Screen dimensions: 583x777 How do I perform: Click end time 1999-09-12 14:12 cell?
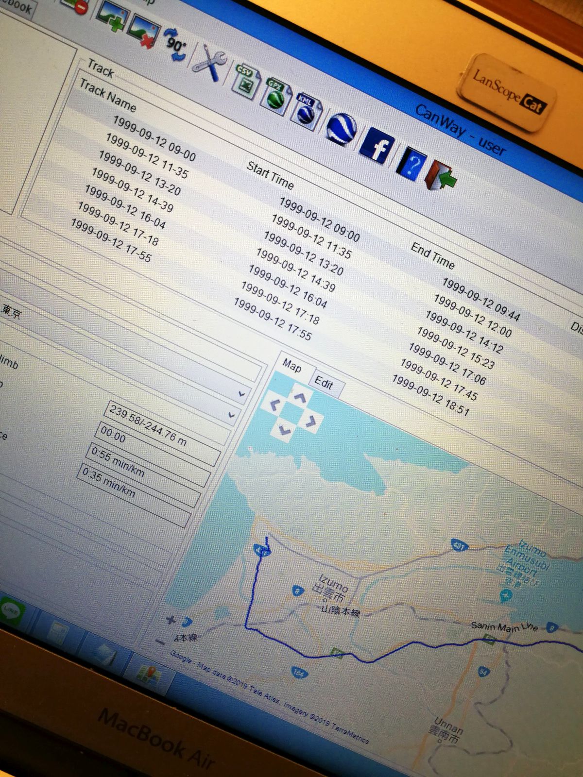point(464,332)
